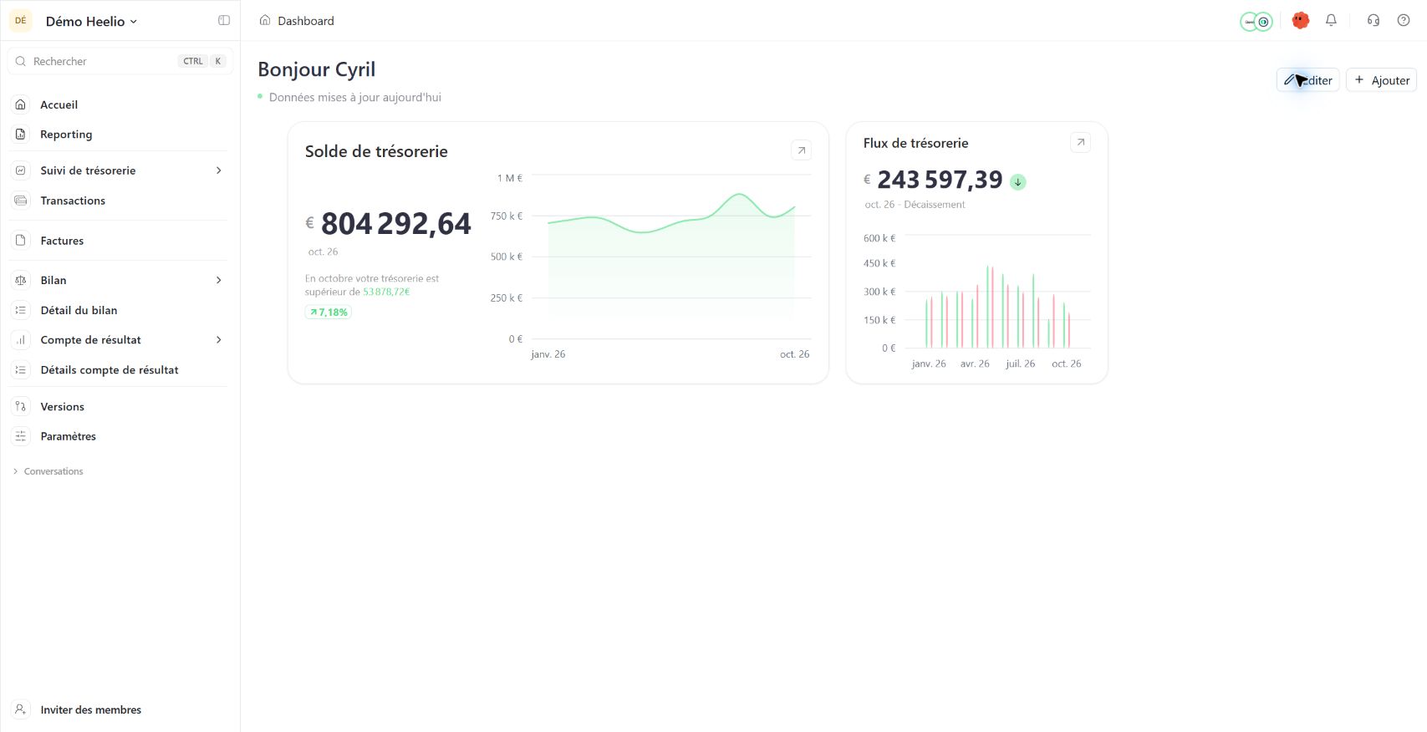Image resolution: width=1427 pixels, height=732 pixels.
Task: Expand the Solde de trésorerie card arrow
Action: pyautogui.click(x=801, y=150)
